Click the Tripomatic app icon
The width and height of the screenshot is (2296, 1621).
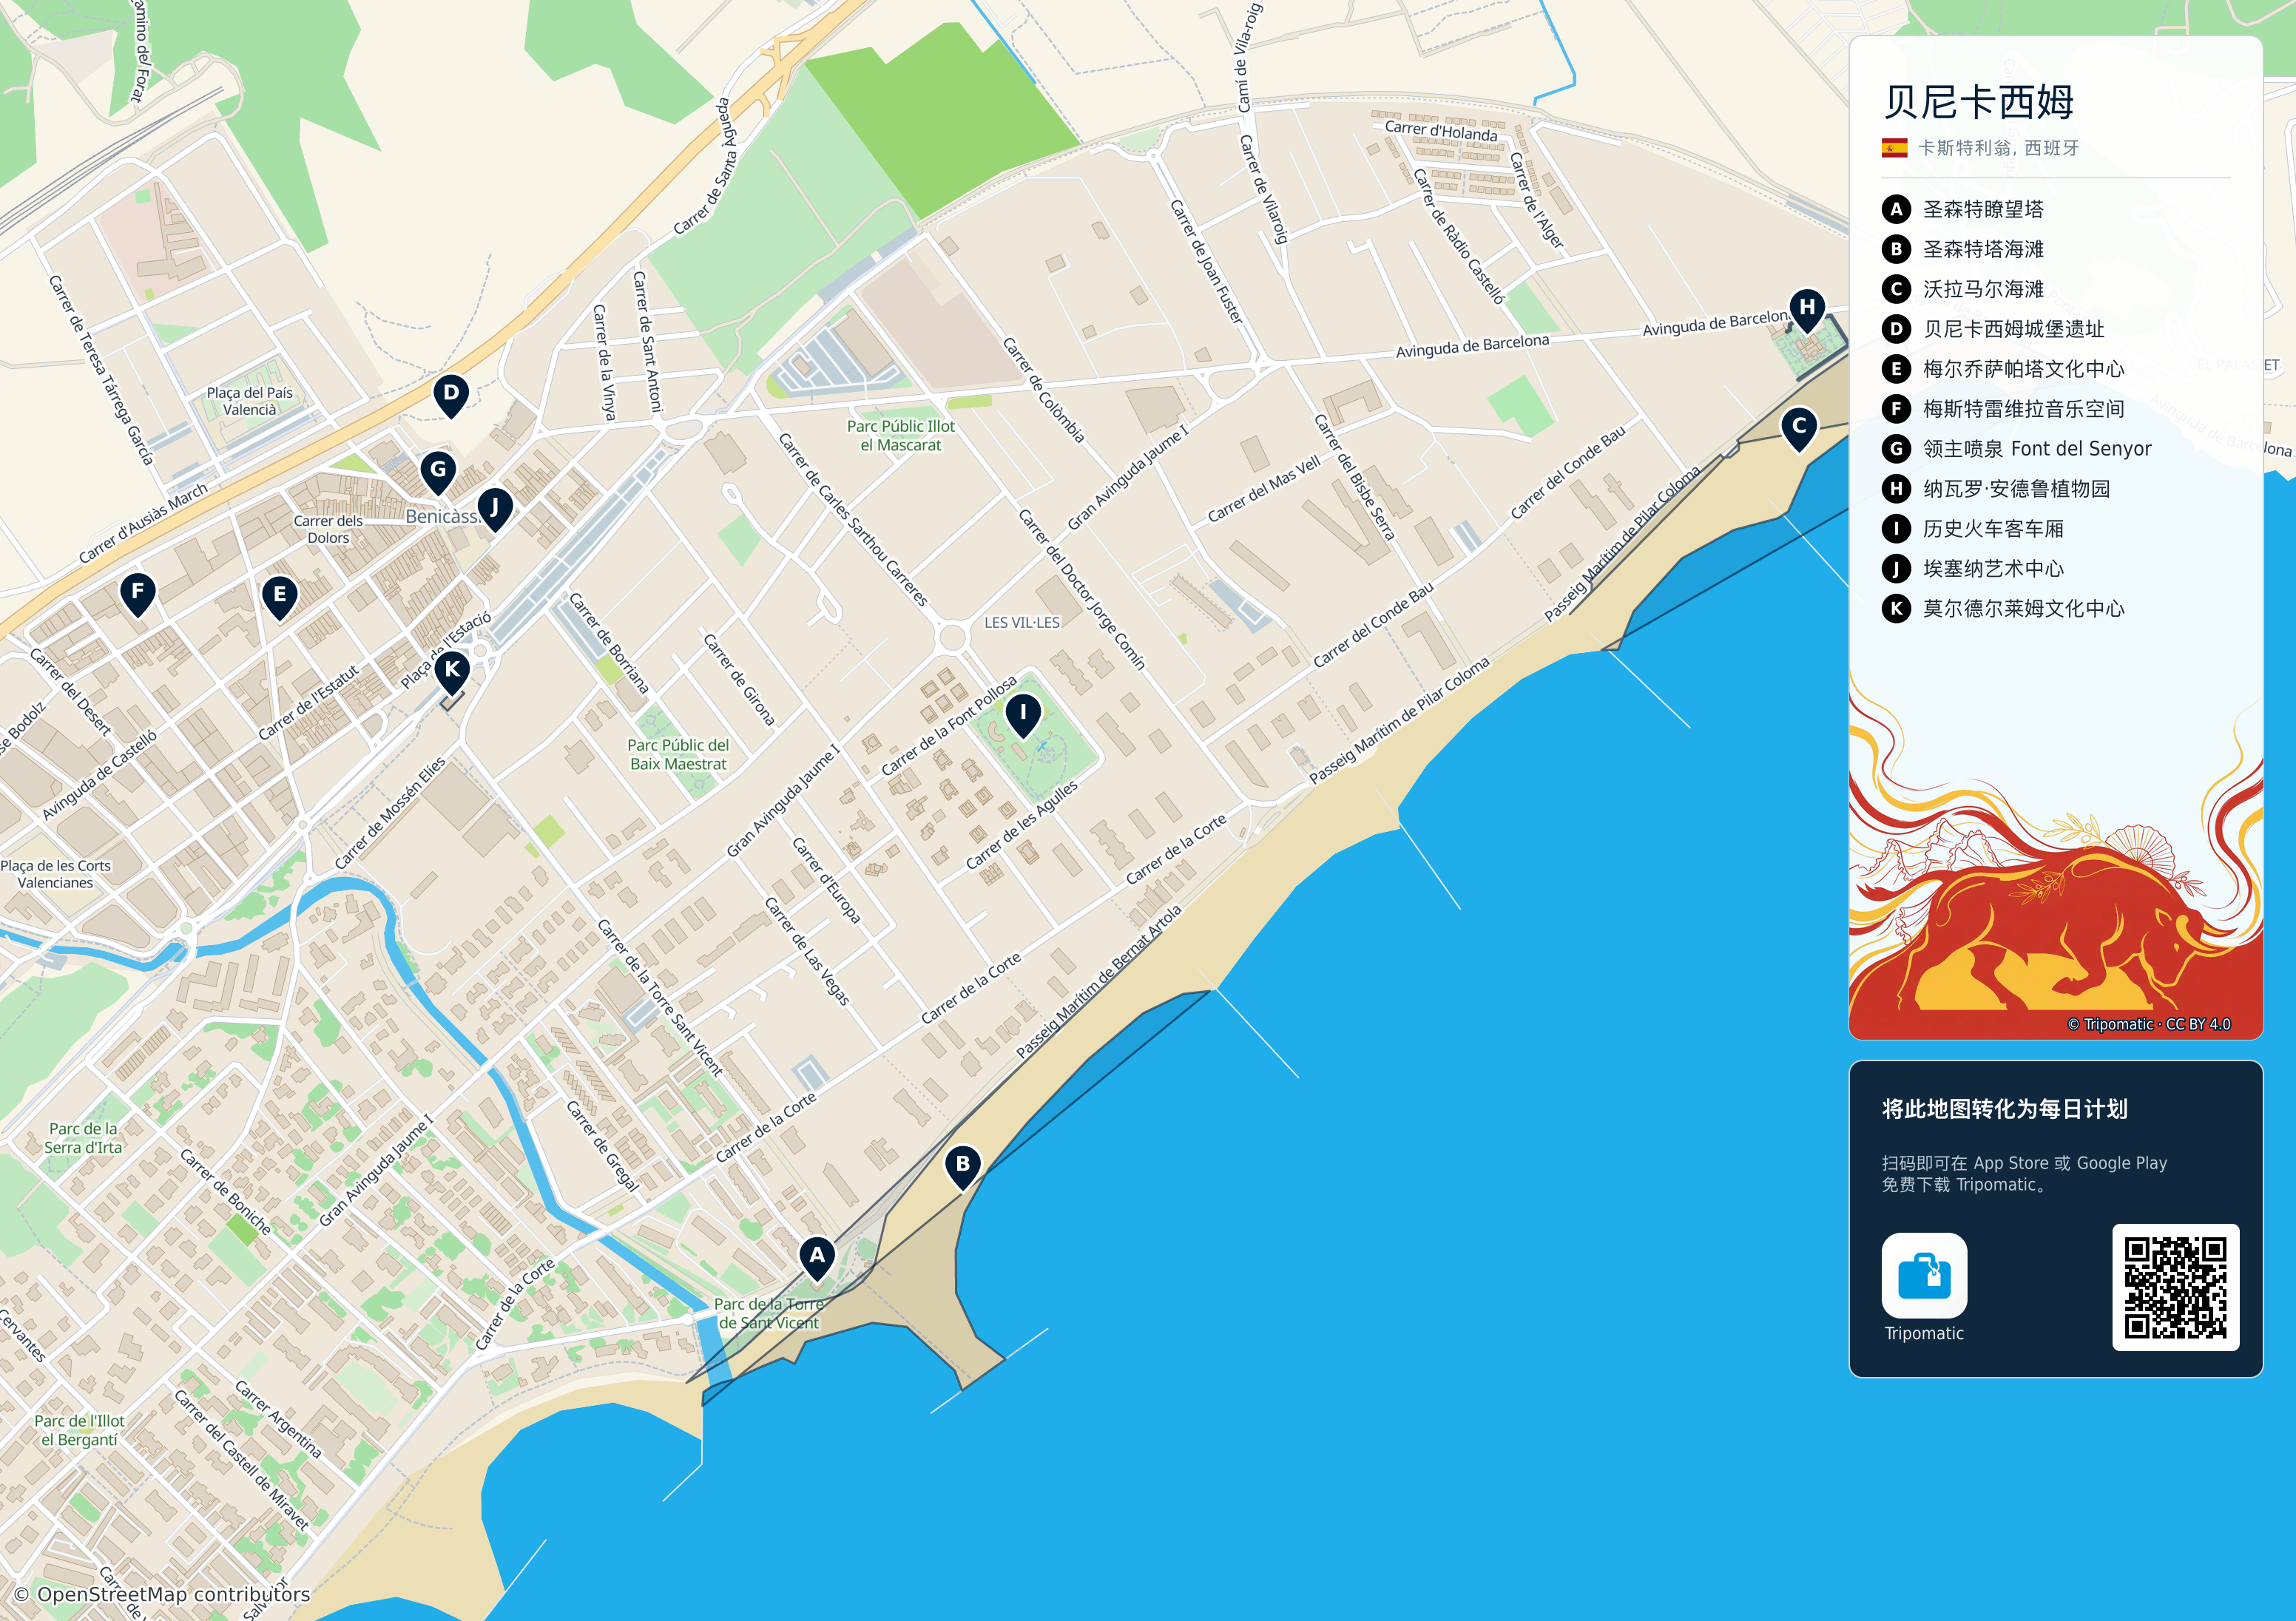pyautogui.click(x=1924, y=1275)
